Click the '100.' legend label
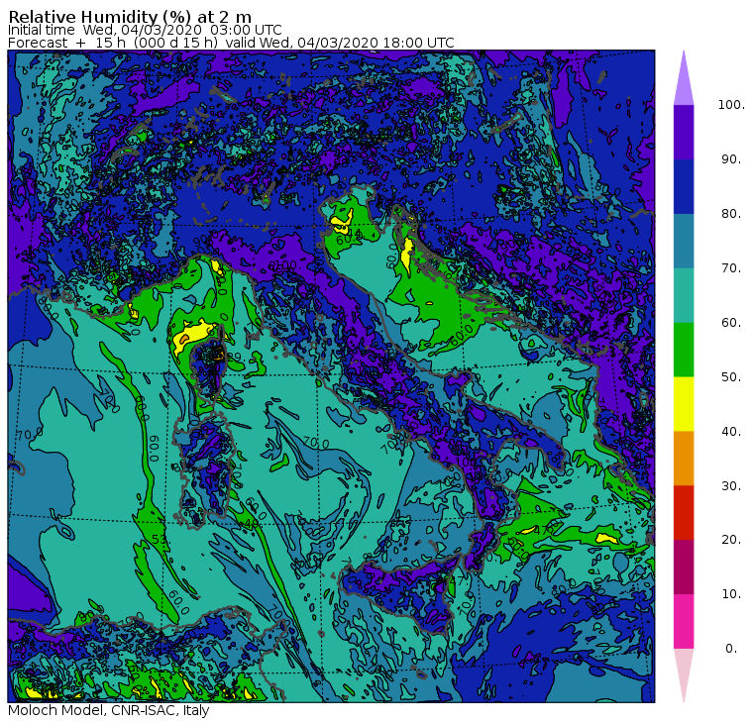 click(731, 105)
